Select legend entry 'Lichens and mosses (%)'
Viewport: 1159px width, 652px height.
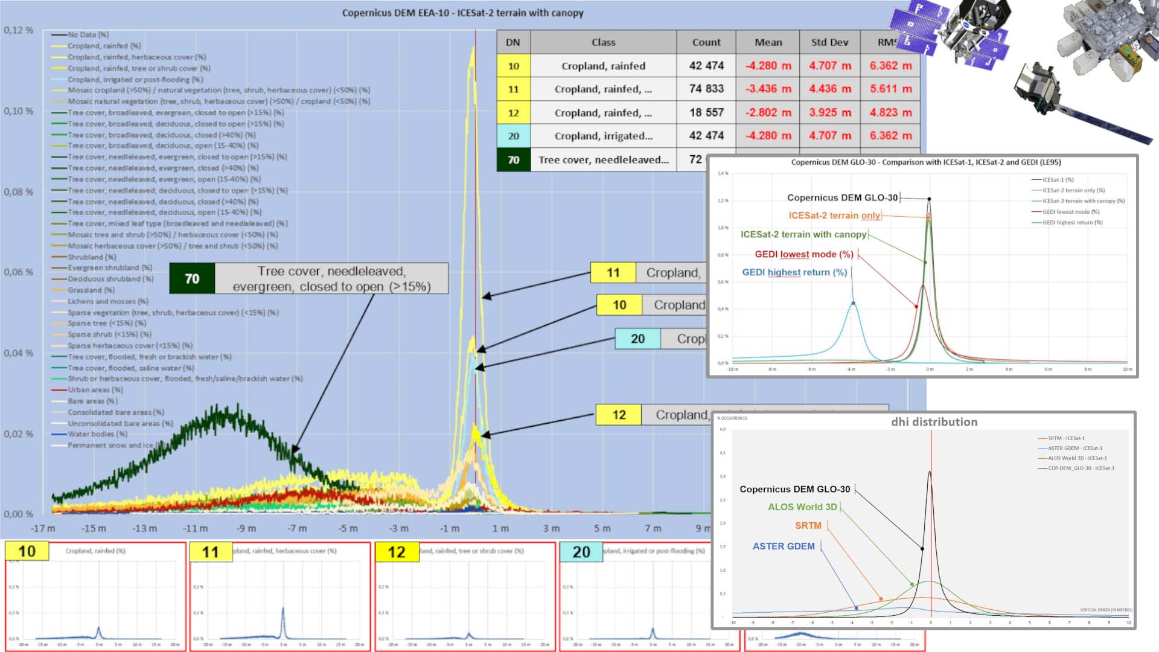(100, 301)
